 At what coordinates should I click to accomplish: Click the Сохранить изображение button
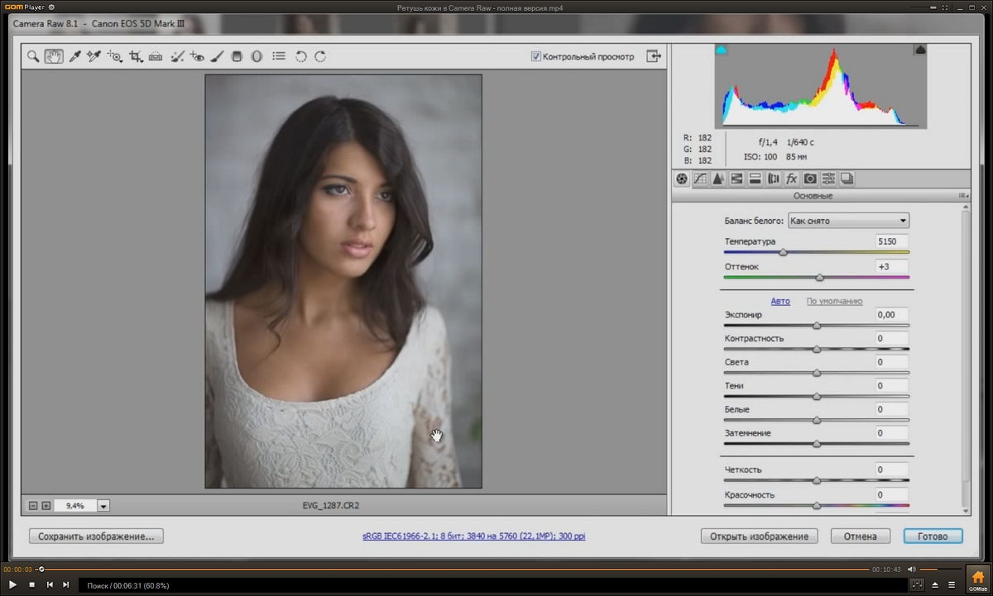click(96, 536)
